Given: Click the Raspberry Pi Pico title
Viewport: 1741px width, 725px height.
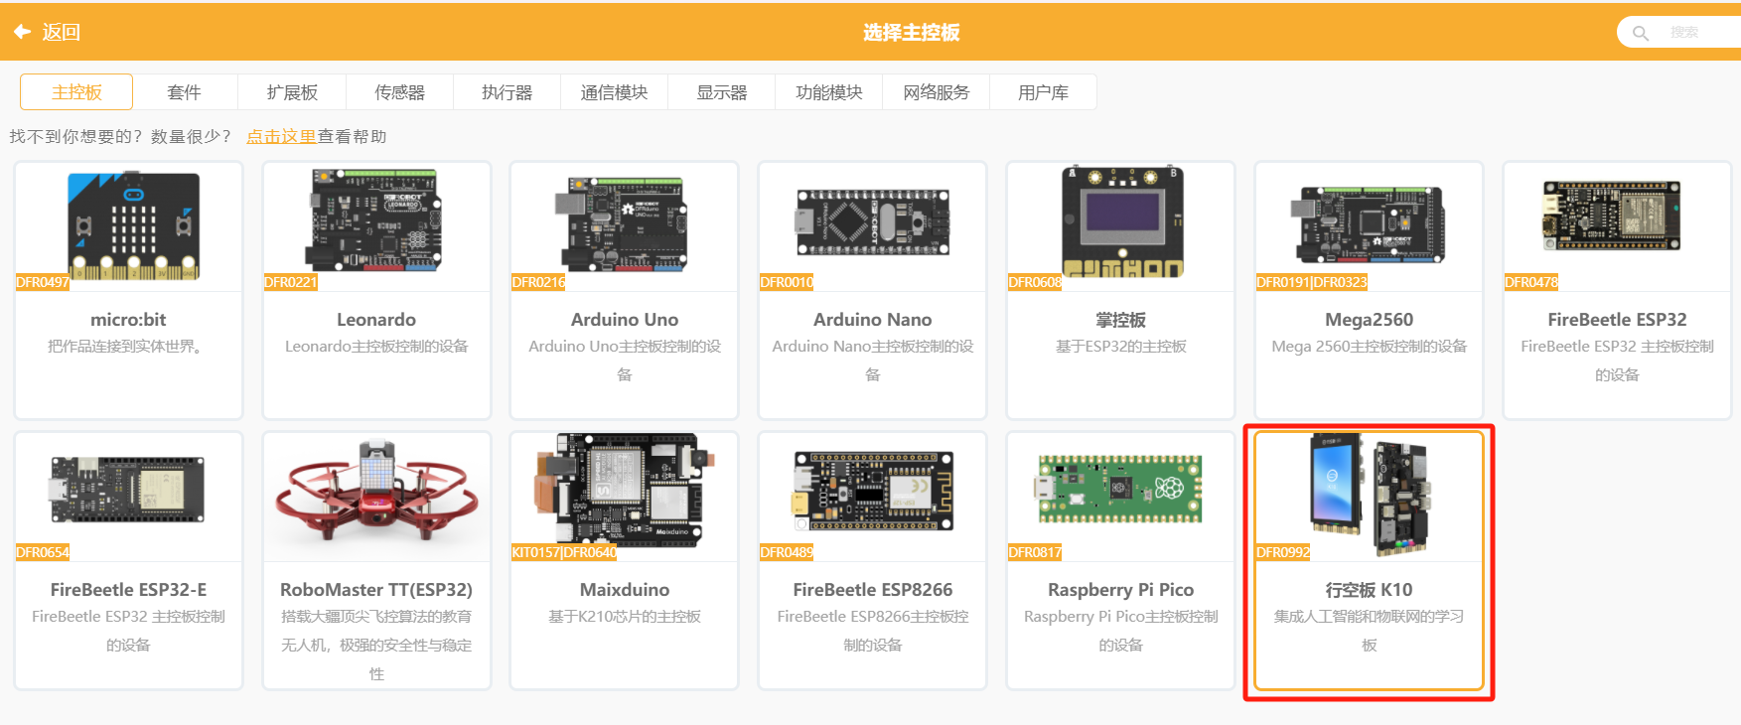Looking at the screenshot, I should pos(1121,590).
